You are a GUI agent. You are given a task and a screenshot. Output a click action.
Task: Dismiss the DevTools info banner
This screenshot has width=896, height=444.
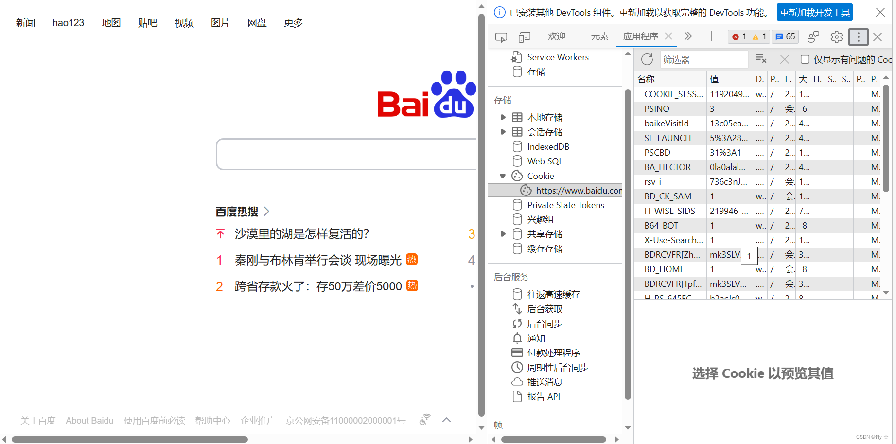coord(880,12)
